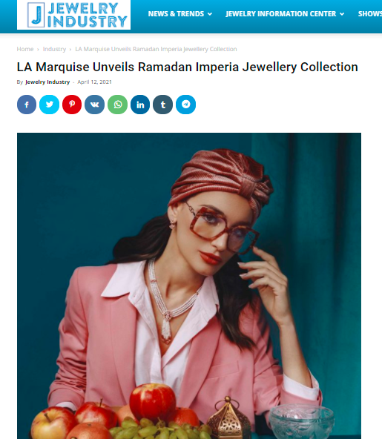Open Jewelry Industry author link
This screenshot has width=382, height=439.
click(x=47, y=82)
